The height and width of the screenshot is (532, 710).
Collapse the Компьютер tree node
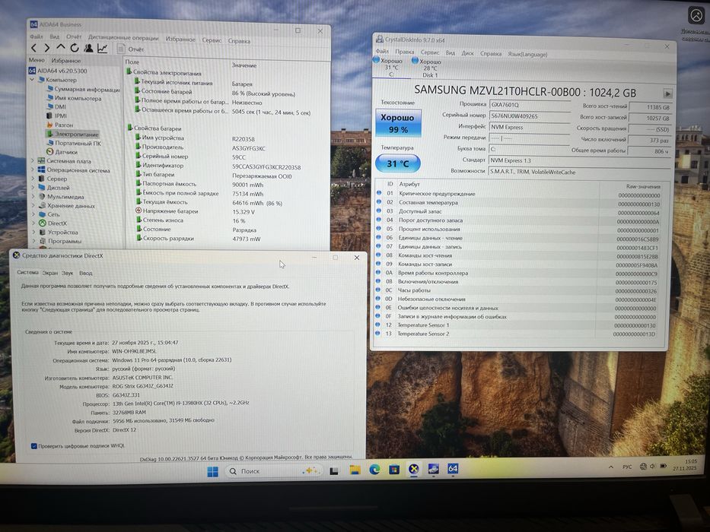pyautogui.click(x=32, y=80)
